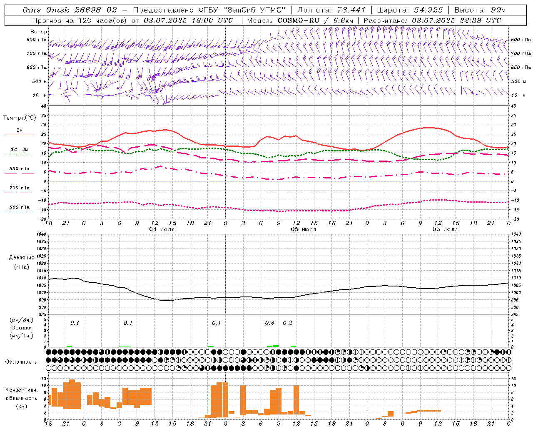
Task: Select the elevation text "Высота: 99м"
Action: point(480,10)
